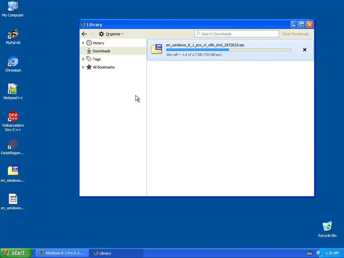Open Notepad++ desktop shortcut

click(x=13, y=92)
